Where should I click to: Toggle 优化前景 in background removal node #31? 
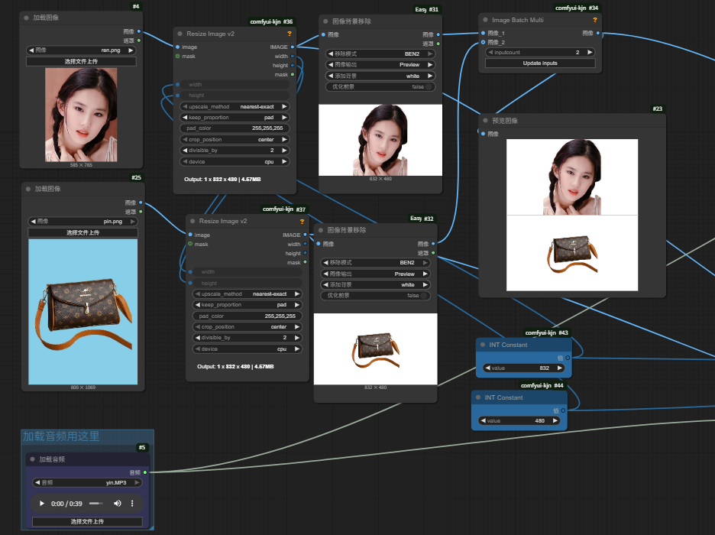(x=380, y=87)
